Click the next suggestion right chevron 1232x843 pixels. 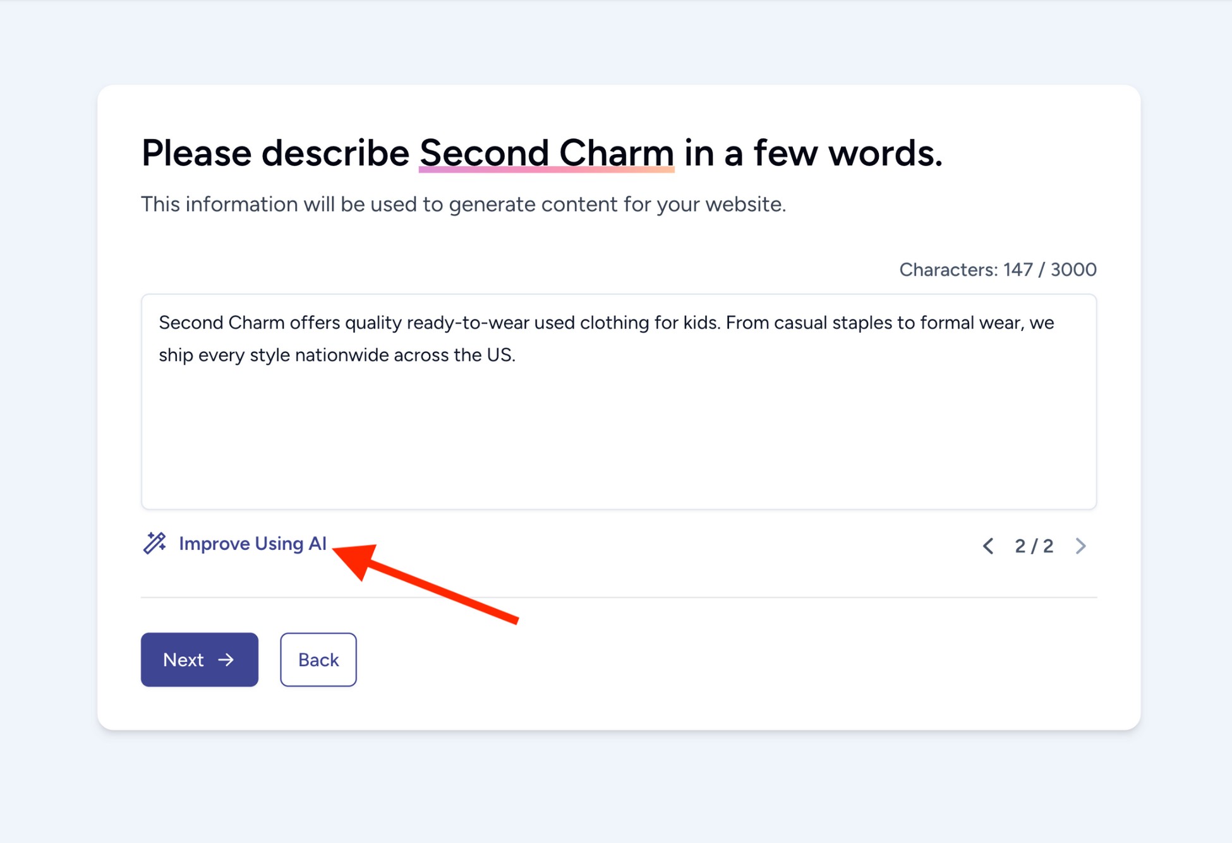1081,546
